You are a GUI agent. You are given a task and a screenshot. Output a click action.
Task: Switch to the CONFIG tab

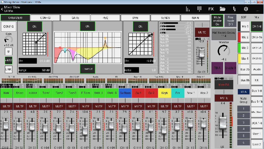(x=45, y=18)
